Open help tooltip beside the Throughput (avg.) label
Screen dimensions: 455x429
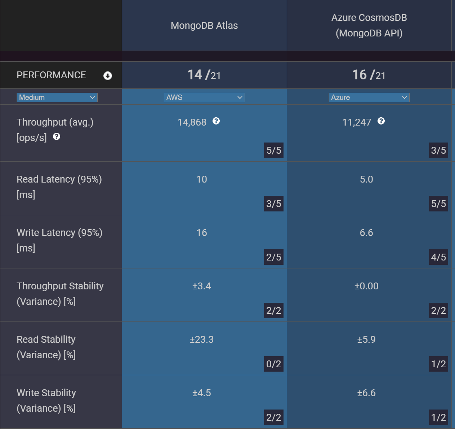[x=57, y=137]
